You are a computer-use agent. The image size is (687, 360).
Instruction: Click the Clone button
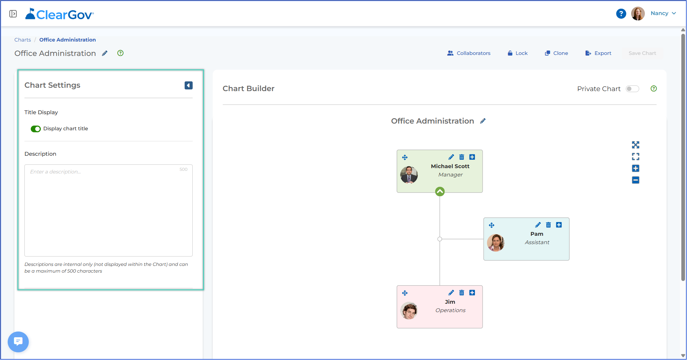[x=557, y=53]
